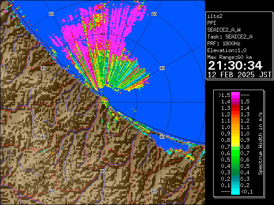Click the 60 range label over the upper-left sea
Viewport: 274px width, 205px height.
point(51,14)
